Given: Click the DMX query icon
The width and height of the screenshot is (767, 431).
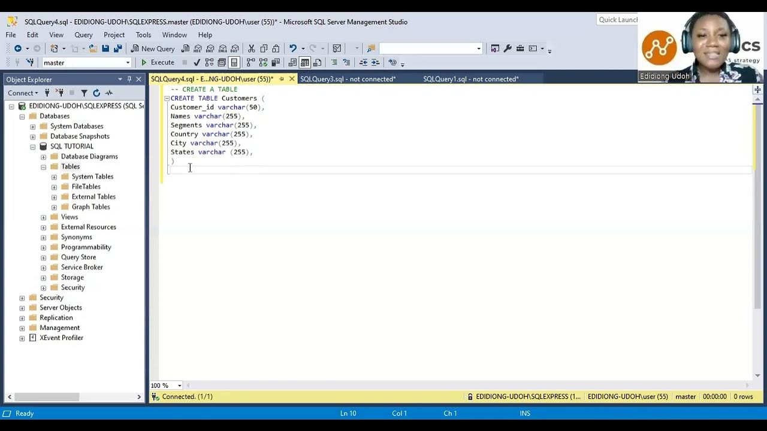Looking at the screenshot, I should [210, 48].
